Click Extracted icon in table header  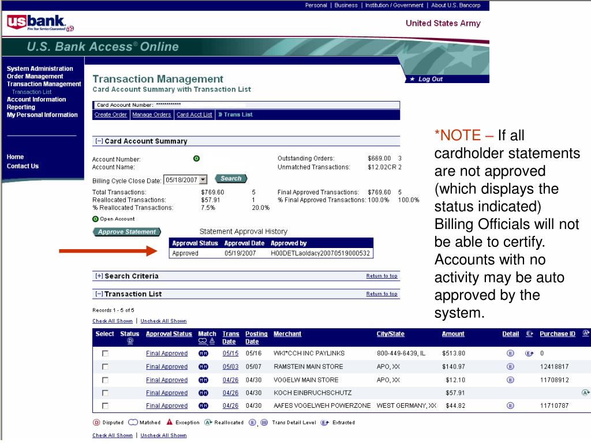pyautogui.click(x=530, y=334)
